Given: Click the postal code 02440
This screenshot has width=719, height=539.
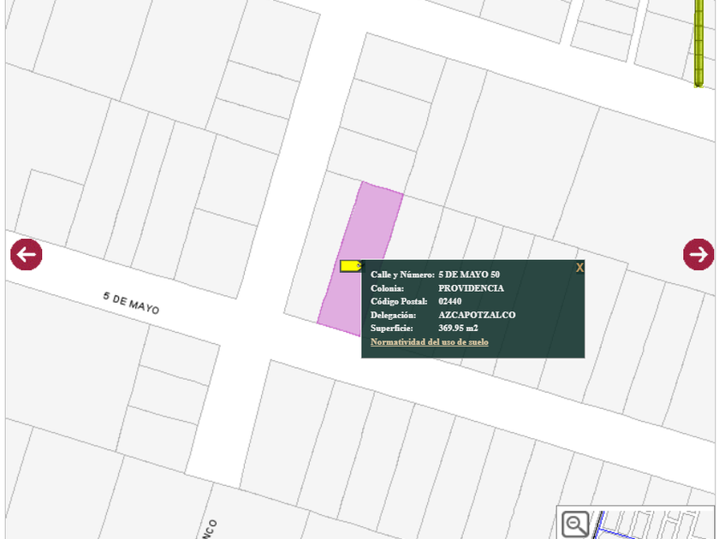Looking at the screenshot, I should 449,302.
